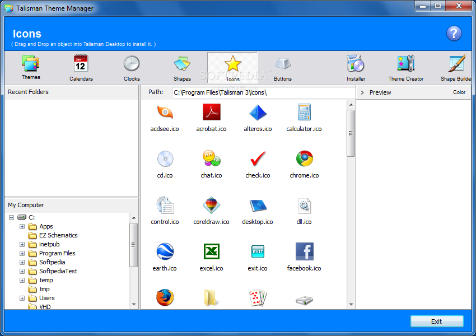
Task: Click the Recent Folders header
Action: pyautogui.click(x=28, y=92)
